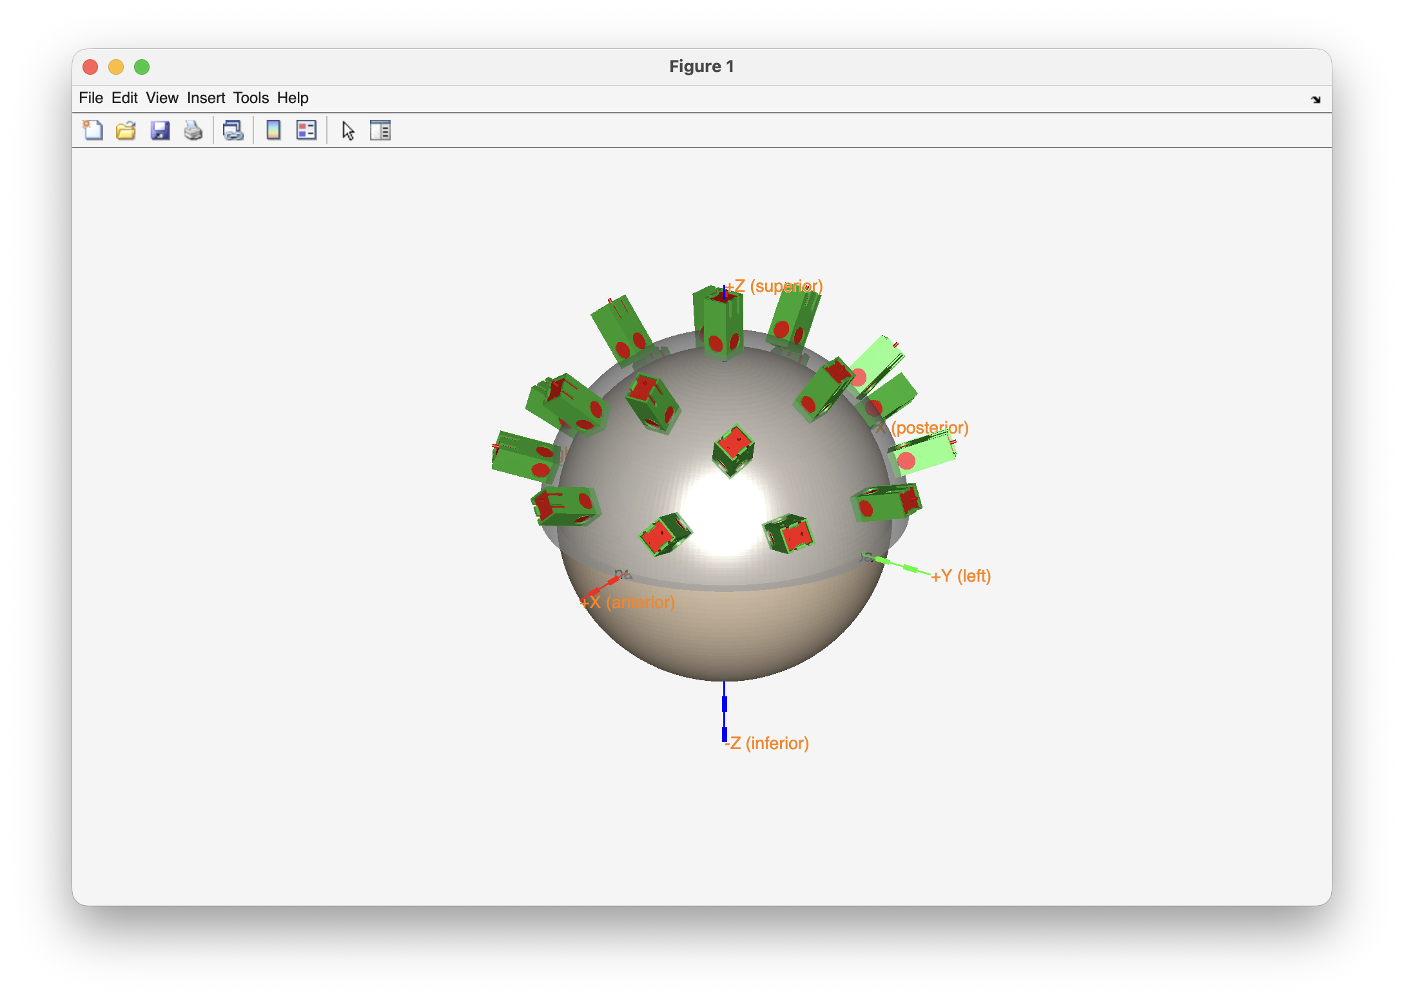1404x1001 pixels.
Task: Save the figure using the floppy disk icon
Action: point(160,130)
